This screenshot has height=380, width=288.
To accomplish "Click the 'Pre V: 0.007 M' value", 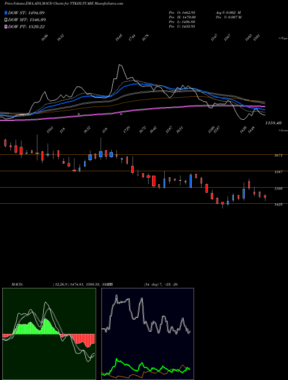I will (228, 17).
